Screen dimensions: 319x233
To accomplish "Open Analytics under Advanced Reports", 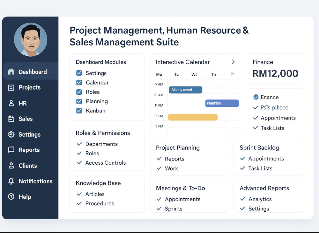I will pos(260,199).
